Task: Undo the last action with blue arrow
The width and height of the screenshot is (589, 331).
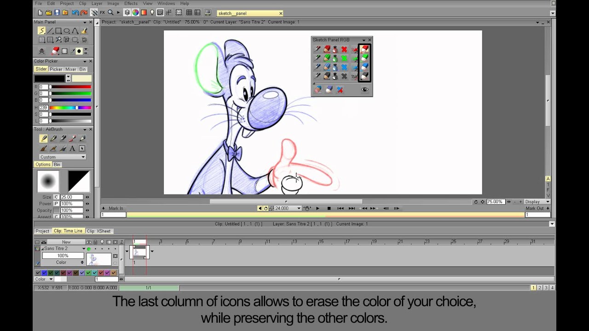Action: tap(75, 13)
